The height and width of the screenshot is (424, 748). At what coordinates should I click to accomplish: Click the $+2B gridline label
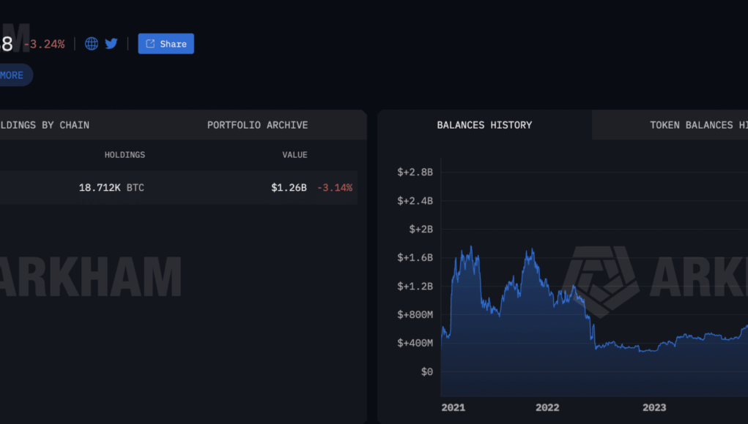[x=421, y=230]
